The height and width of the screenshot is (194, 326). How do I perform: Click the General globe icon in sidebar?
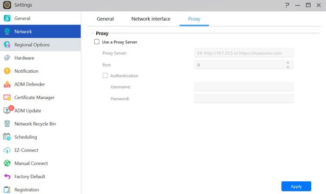coord(7,18)
